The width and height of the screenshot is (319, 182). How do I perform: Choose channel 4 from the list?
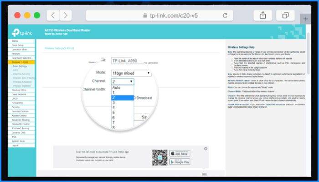pos(114,103)
